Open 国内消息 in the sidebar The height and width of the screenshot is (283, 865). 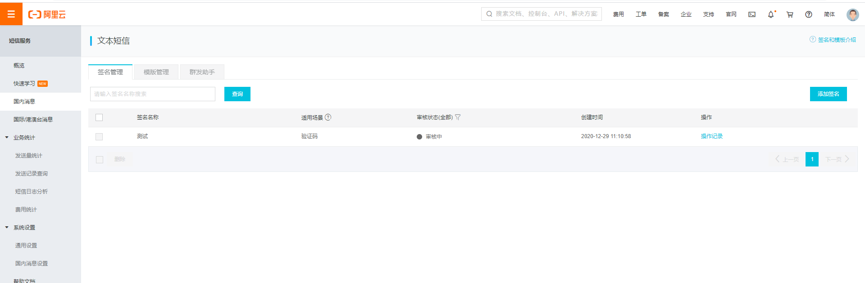[24, 102]
